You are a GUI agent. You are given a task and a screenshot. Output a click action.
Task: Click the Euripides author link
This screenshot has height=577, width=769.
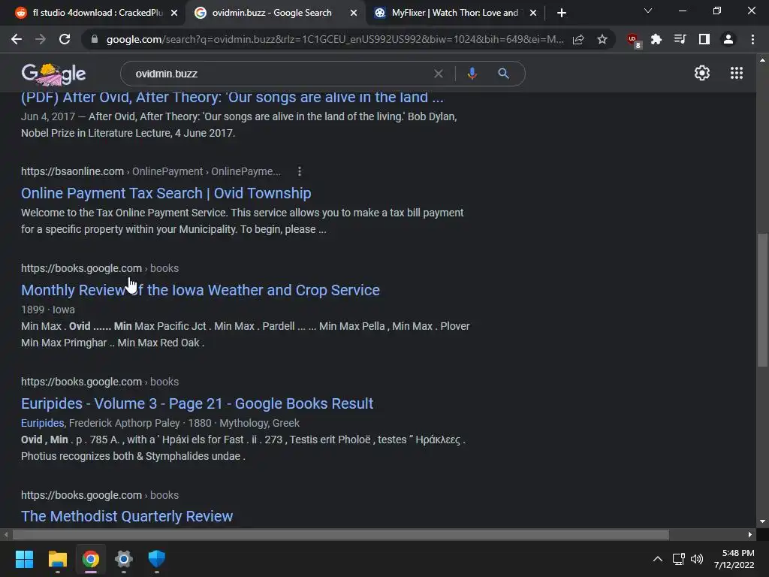42,423
